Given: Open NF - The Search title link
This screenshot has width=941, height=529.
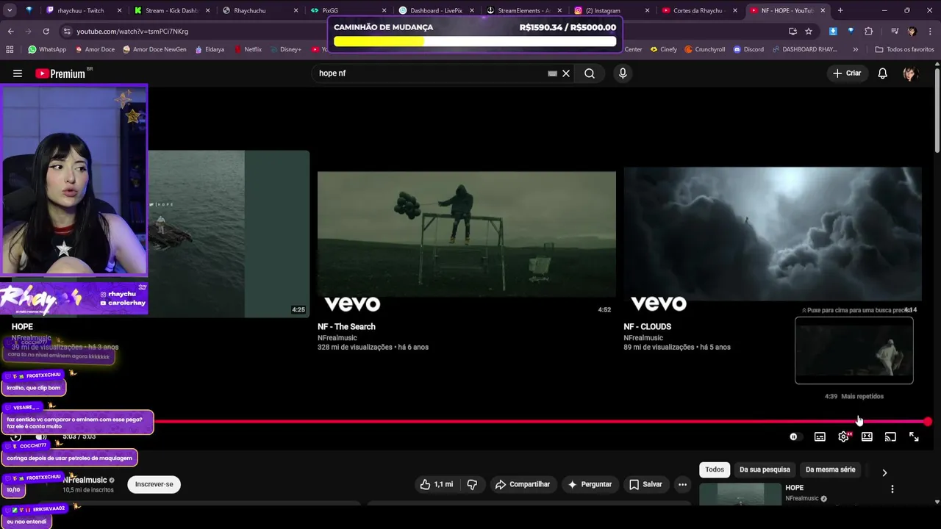Looking at the screenshot, I should click(346, 327).
